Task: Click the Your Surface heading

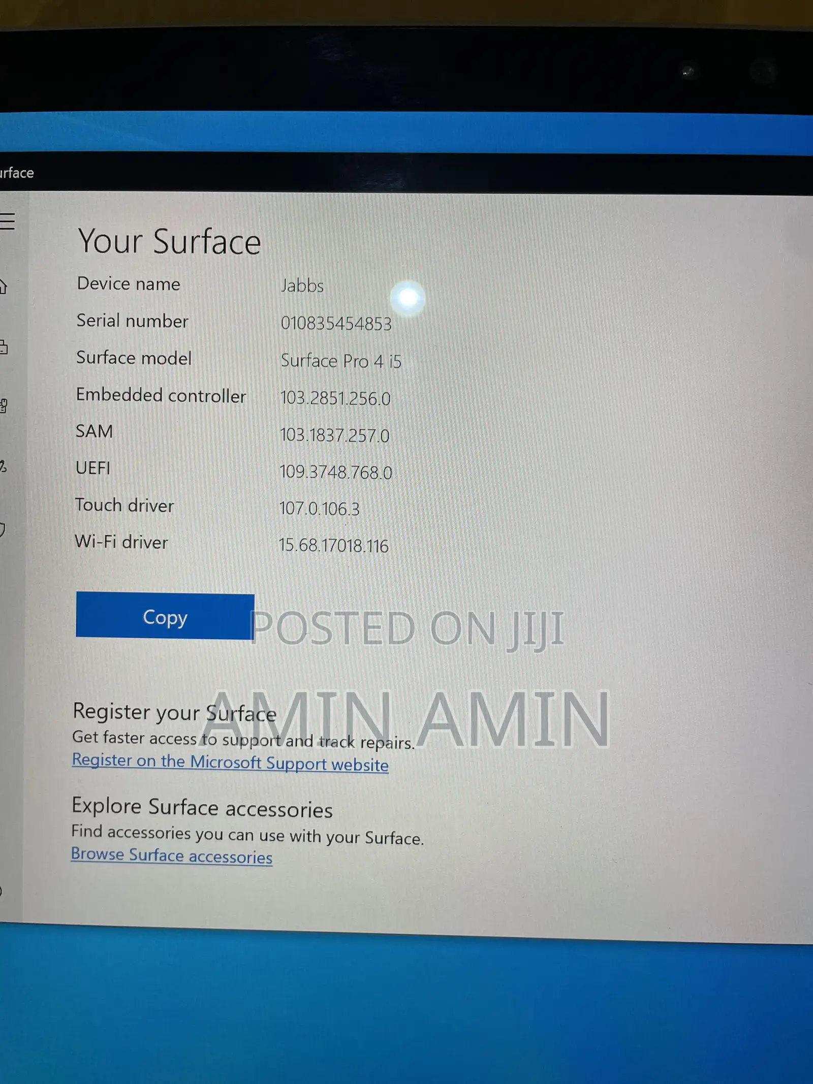Action: (x=169, y=241)
